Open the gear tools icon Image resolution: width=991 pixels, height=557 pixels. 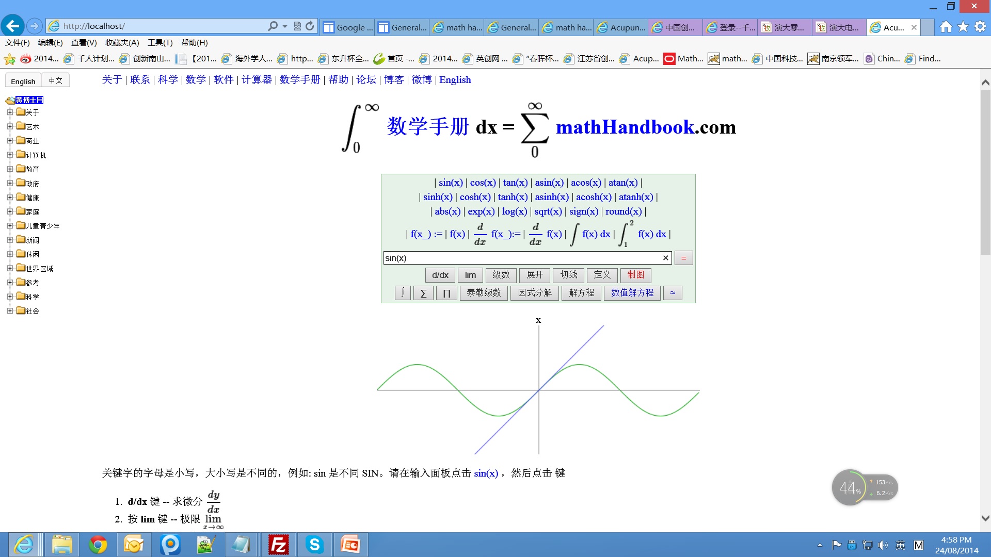(980, 27)
